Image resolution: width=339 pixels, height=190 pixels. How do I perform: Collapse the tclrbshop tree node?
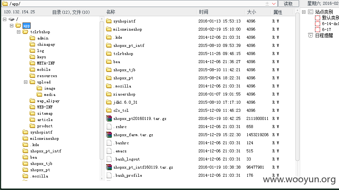coord(18,32)
